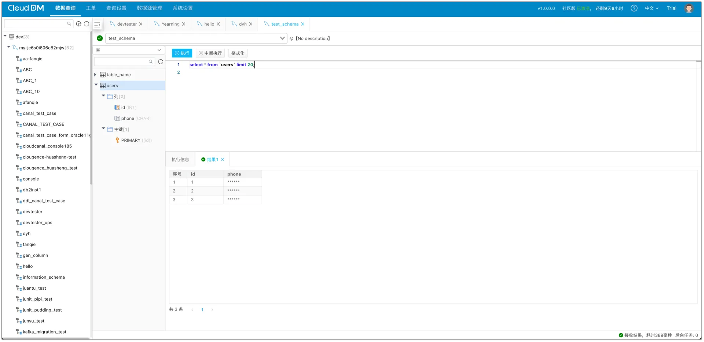Close the Yearning tab
Image resolution: width=704 pixels, height=342 pixels.
click(x=184, y=24)
